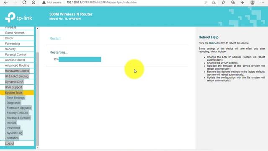
Task: Click the Restarting... status text
Action: click(59, 52)
